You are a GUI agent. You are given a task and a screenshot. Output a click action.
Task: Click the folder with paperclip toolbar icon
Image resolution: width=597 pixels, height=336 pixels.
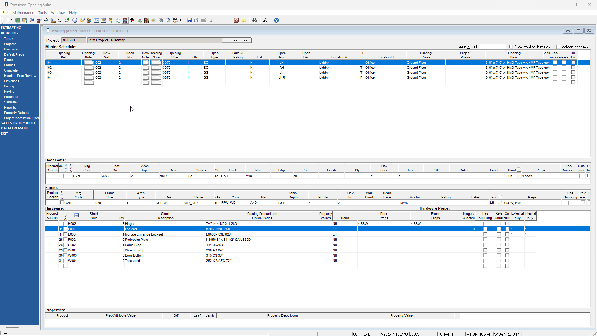[x=25, y=20]
